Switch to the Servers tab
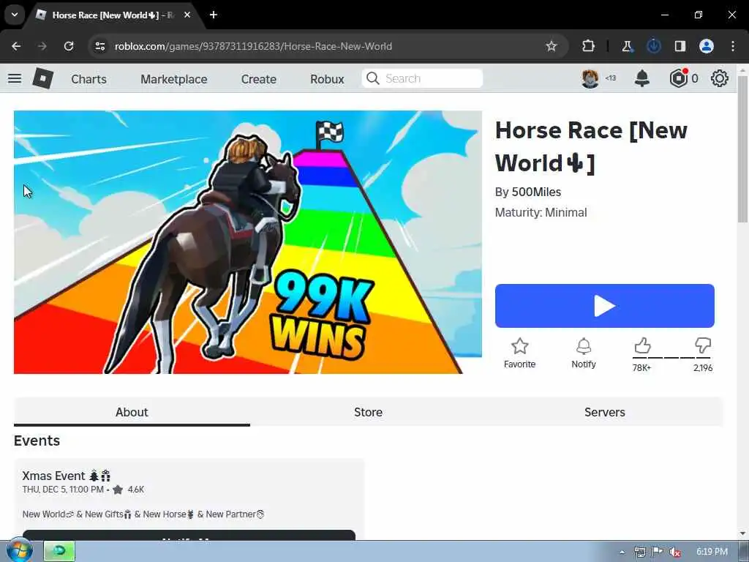749x562 pixels. [605, 412]
